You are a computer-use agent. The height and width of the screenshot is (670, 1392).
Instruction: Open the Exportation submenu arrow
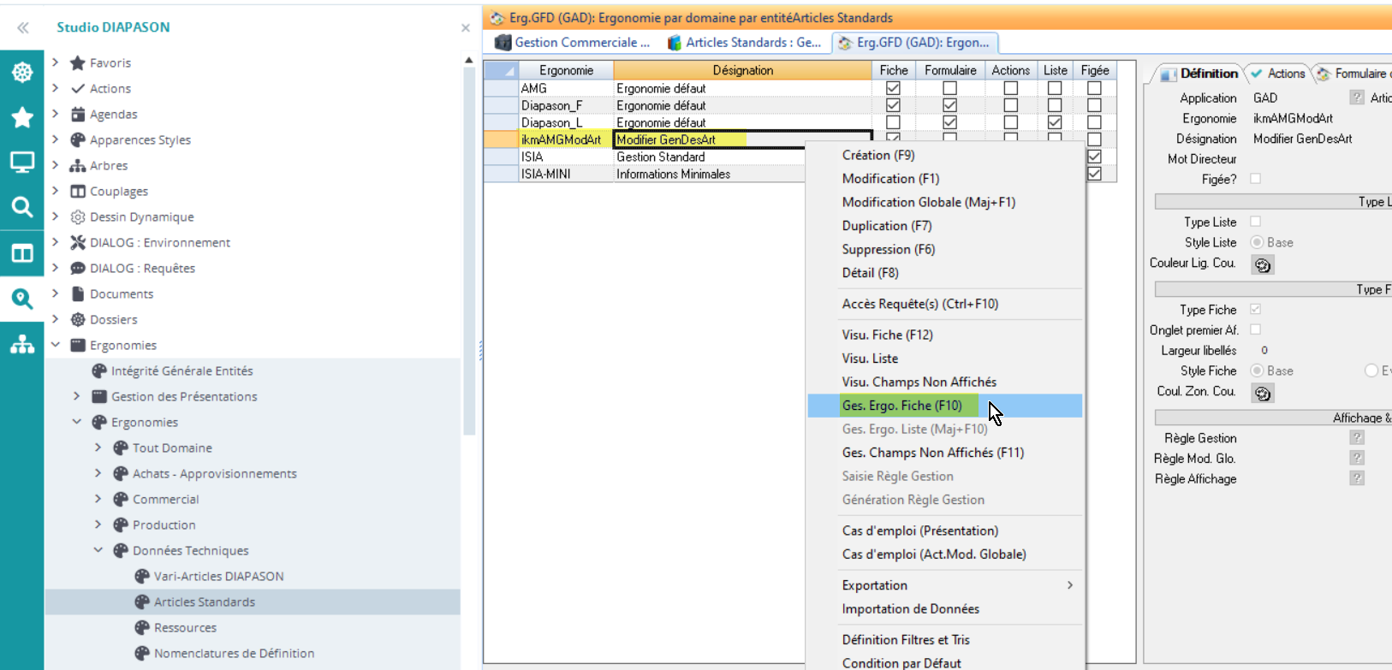(x=1070, y=585)
